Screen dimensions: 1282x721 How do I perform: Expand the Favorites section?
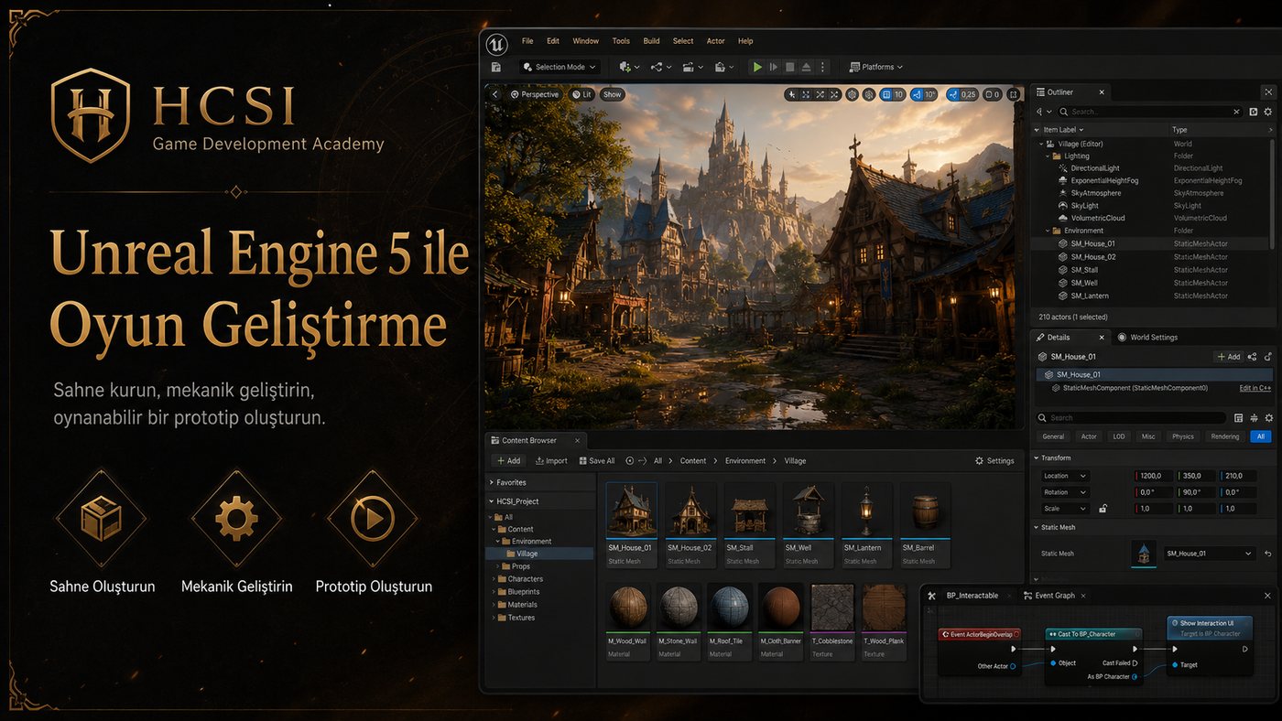491,482
